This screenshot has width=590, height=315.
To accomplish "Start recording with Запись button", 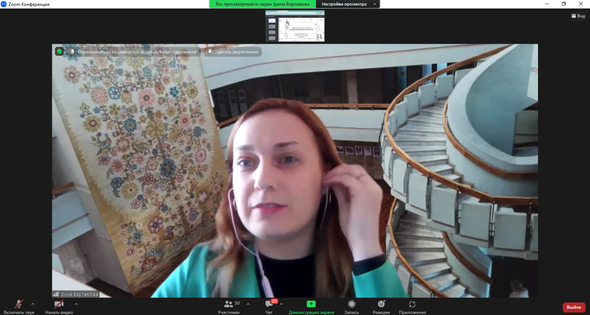I will tap(351, 307).
